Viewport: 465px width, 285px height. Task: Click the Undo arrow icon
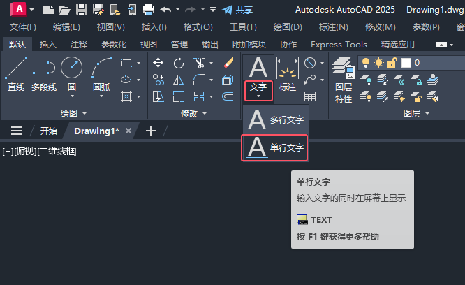coord(165,10)
